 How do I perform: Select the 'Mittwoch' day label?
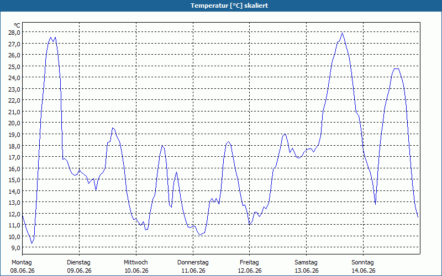pyautogui.click(x=136, y=263)
